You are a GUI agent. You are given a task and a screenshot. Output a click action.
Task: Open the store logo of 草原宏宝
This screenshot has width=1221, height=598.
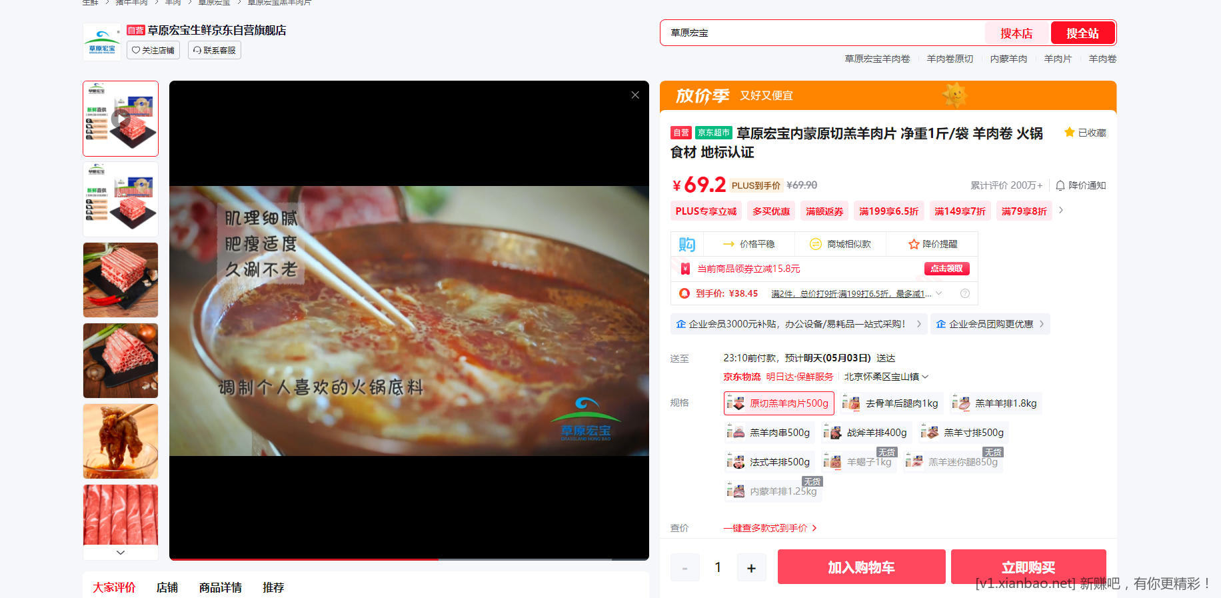[x=102, y=42]
